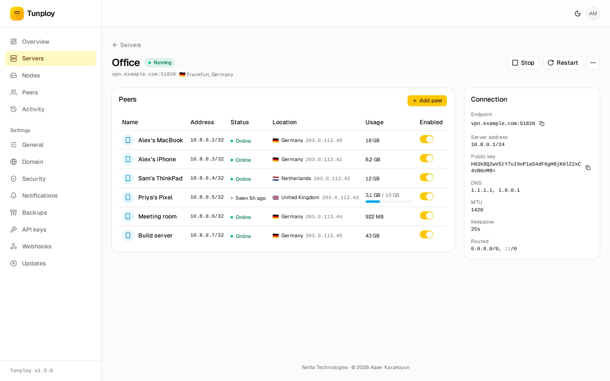Restart the Office server
The width and height of the screenshot is (610, 381).
(562, 63)
